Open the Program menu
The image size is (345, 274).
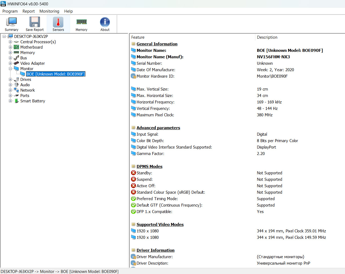pos(10,11)
